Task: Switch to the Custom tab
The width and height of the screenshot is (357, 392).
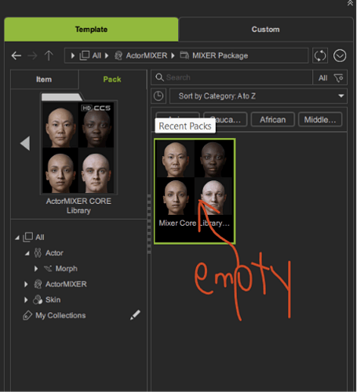Action: pos(265,29)
